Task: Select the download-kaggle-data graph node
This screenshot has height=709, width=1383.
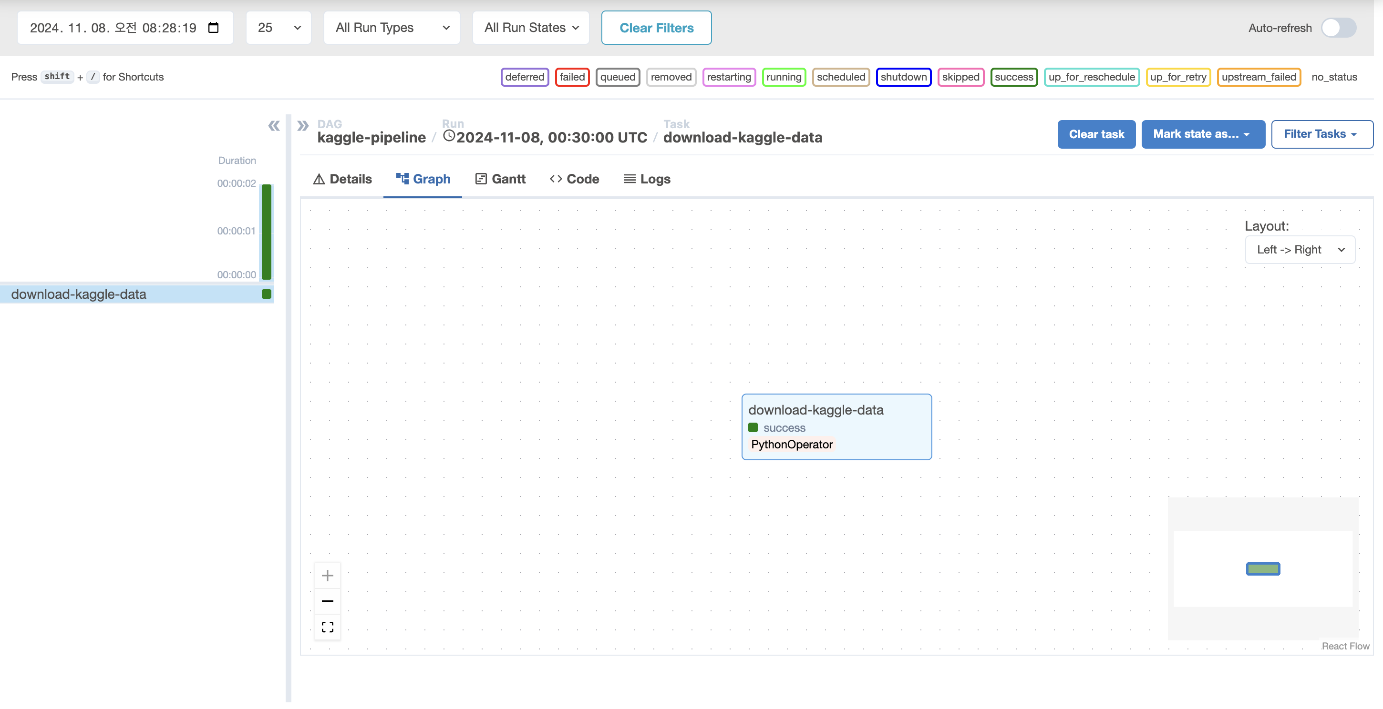Action: (x=836, y=426)
